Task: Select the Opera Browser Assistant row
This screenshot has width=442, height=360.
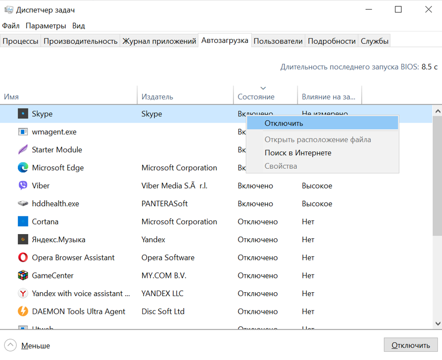Action: (216, 258)
